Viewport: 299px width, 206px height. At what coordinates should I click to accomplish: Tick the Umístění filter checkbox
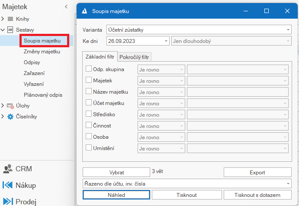88,148
